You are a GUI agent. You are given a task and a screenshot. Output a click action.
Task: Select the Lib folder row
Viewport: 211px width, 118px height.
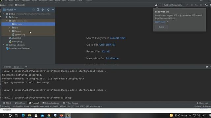(x=28, y=28)
